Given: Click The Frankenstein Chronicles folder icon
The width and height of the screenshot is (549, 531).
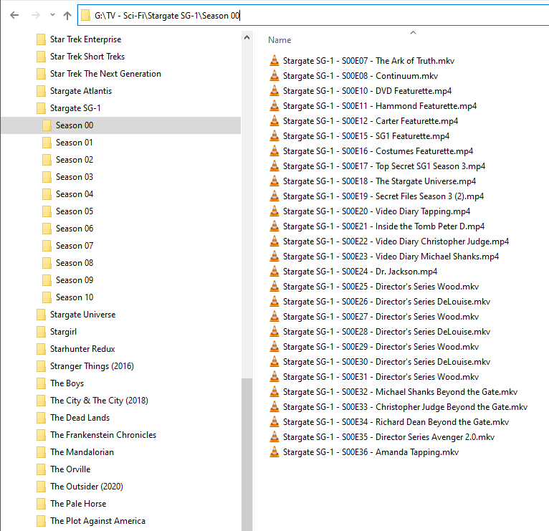Looking at the screenshot, I should pyautogui.click(x=41, y=435).
